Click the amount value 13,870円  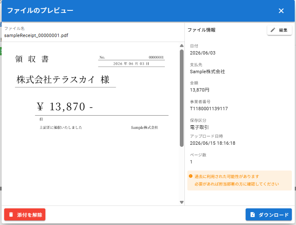point(199,90)
